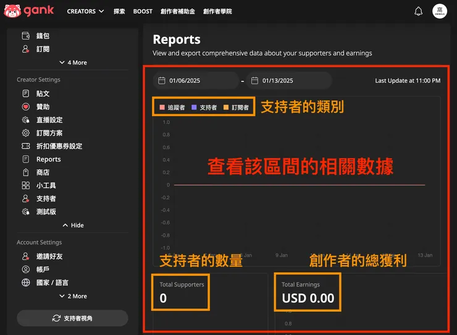Toggle the 支持者 series in chart legend
Screen dimensions: 457x335
click(x=204, y=108)
